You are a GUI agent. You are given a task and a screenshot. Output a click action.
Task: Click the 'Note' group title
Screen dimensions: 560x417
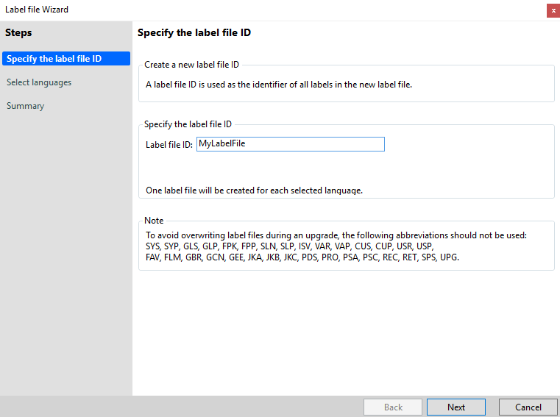point(154,221)
